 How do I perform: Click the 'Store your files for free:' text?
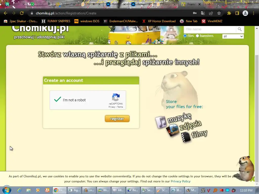[184, 104]
